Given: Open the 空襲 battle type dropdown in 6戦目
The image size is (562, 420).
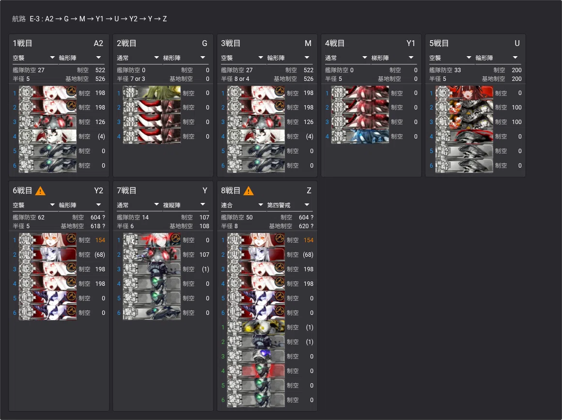Looking at the screenshot, I should (34, 205).
